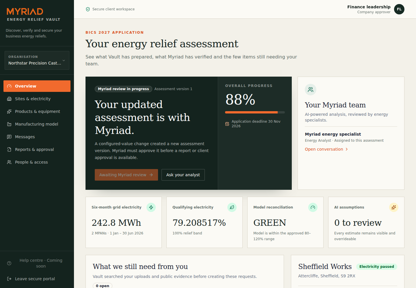Click the Sites & electricity building icon
416x288 pixels.
click(9, 99)
